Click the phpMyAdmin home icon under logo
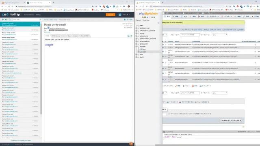260x146 pixels. [x=143, y=17]
